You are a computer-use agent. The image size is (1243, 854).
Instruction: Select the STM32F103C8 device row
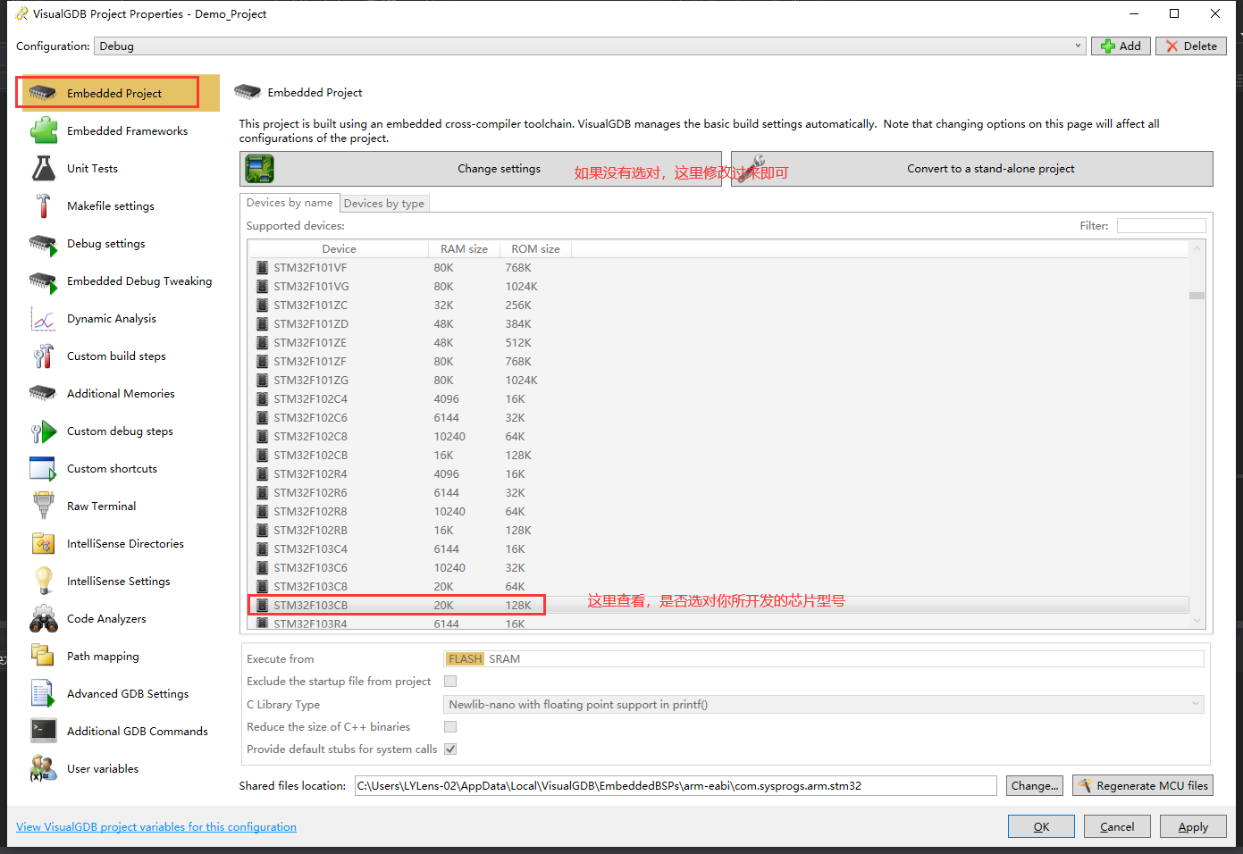point(718,587)
